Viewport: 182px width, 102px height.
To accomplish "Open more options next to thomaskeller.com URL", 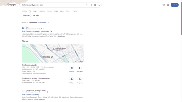I will click(47, 92).
